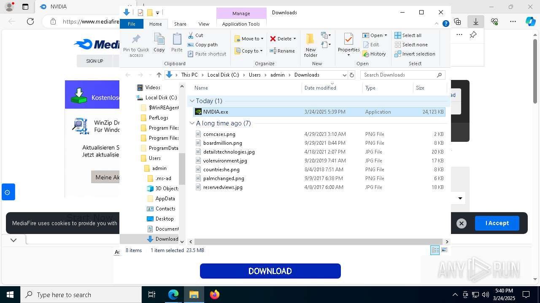Viewport: 540px width, 303px height.
Task: Open address bar history dropdown
Action: click(x=344, y=75)
